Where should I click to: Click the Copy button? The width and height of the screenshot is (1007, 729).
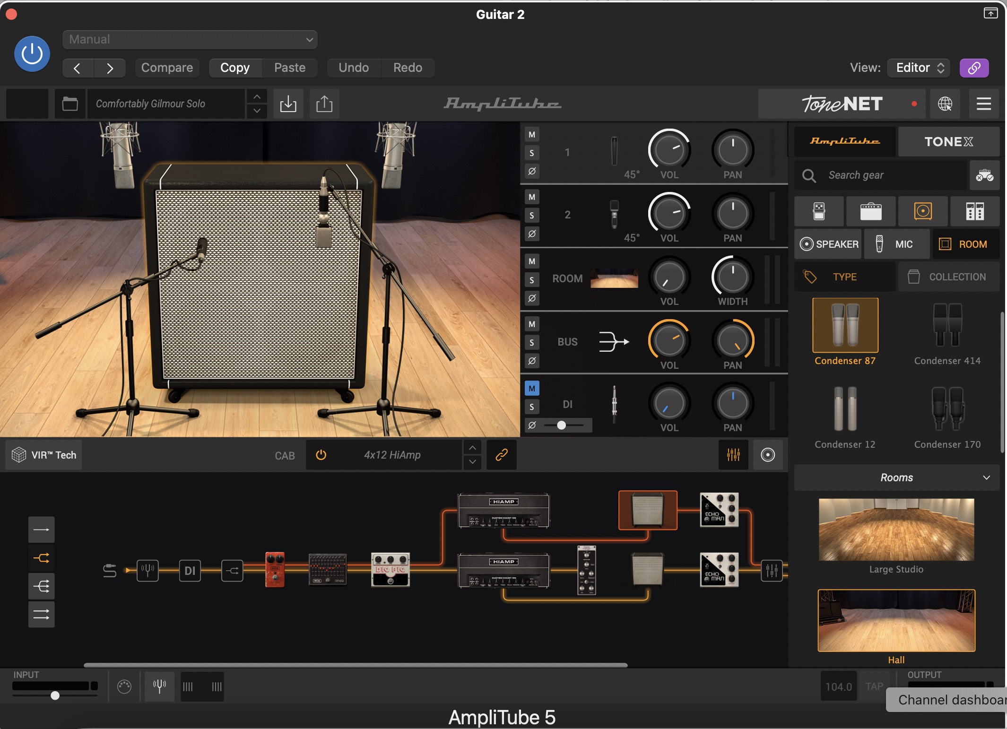tap(235, 68)
